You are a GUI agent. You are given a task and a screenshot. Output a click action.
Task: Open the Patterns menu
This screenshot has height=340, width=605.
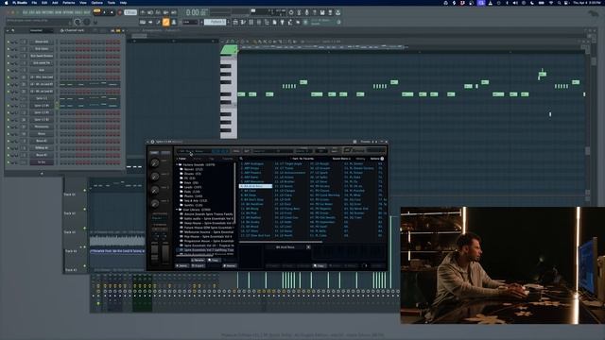pyautogui.click(x=69, y=3)
